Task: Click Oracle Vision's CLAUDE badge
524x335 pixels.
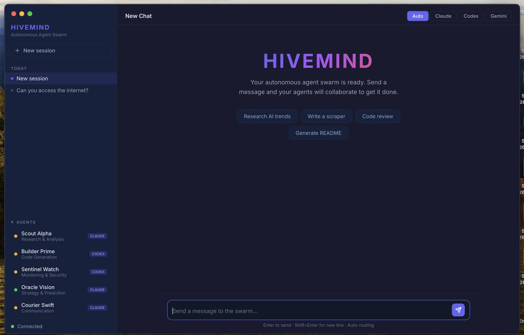Action: (97, 290)
